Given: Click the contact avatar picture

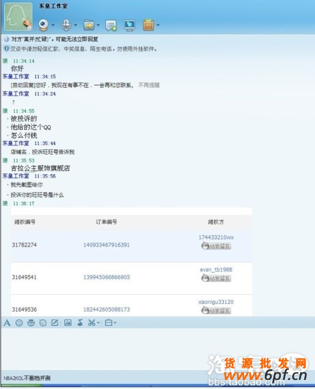Looking at the screenshot, I should coord(18,17).
